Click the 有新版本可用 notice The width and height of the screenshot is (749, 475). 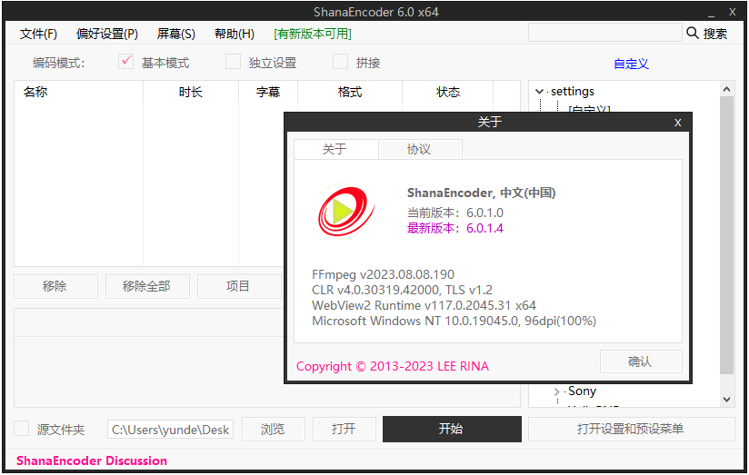tap(313, 34)
